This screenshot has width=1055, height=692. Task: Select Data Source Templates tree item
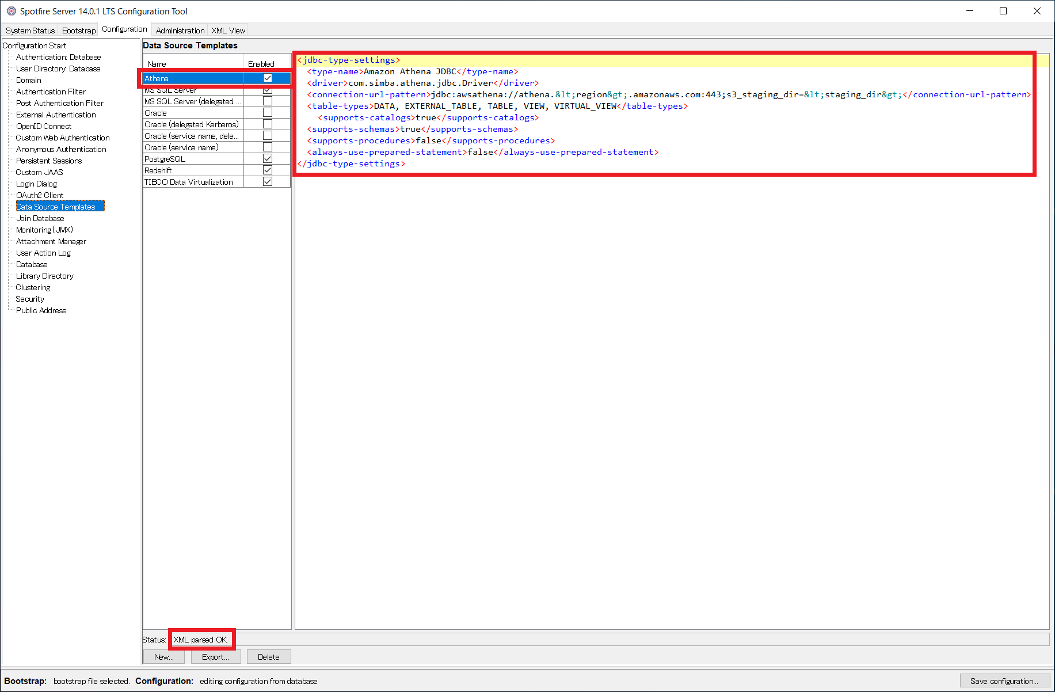click(60, 207)
